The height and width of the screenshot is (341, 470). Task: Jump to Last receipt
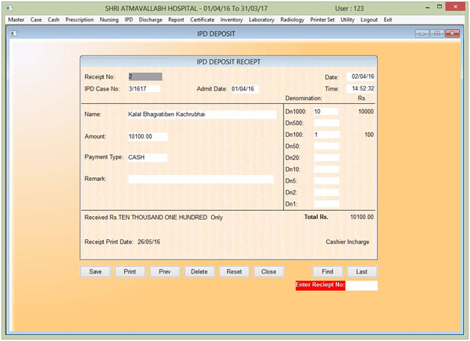click(362, 271)
